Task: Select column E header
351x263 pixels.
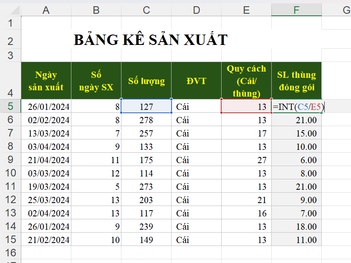Action: [247, 10]
